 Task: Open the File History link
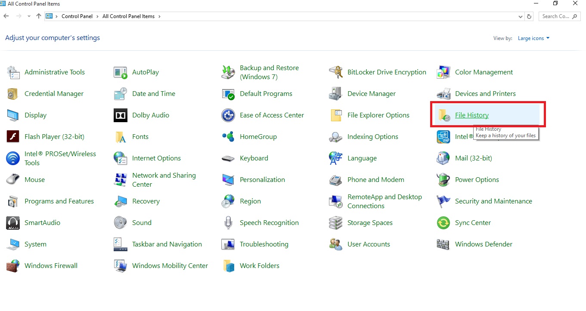[x=472, y=115]
